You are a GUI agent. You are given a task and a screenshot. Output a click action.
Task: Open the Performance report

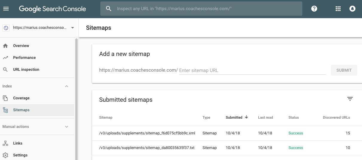coord(24,58)
